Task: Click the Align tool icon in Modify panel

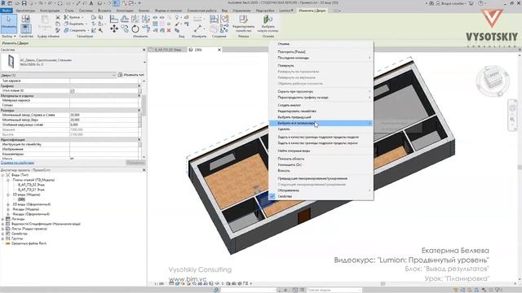Action: [x=114, y=20]
